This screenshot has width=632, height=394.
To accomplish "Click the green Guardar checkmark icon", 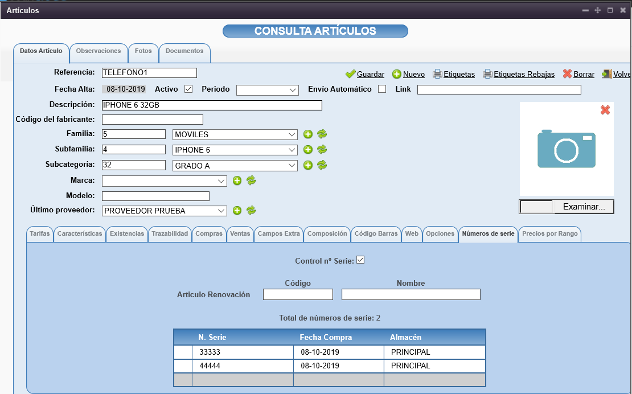I will click(350, 74).
